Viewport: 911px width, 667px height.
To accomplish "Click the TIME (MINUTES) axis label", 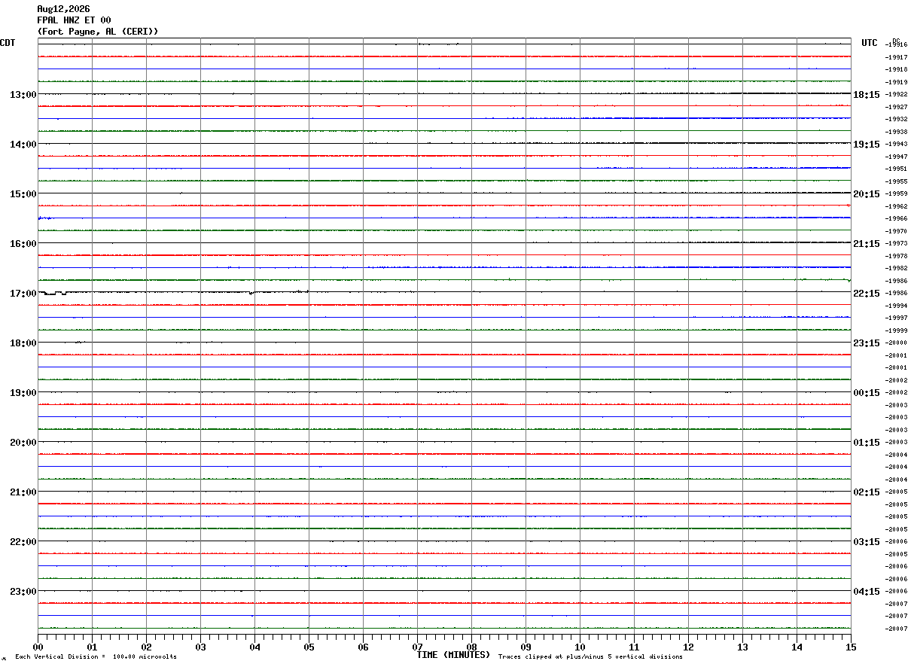I will pyautogui.click(x=453, y=655).
